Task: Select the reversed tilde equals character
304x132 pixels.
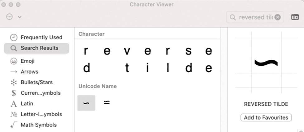Action: (x=107, y=102)
